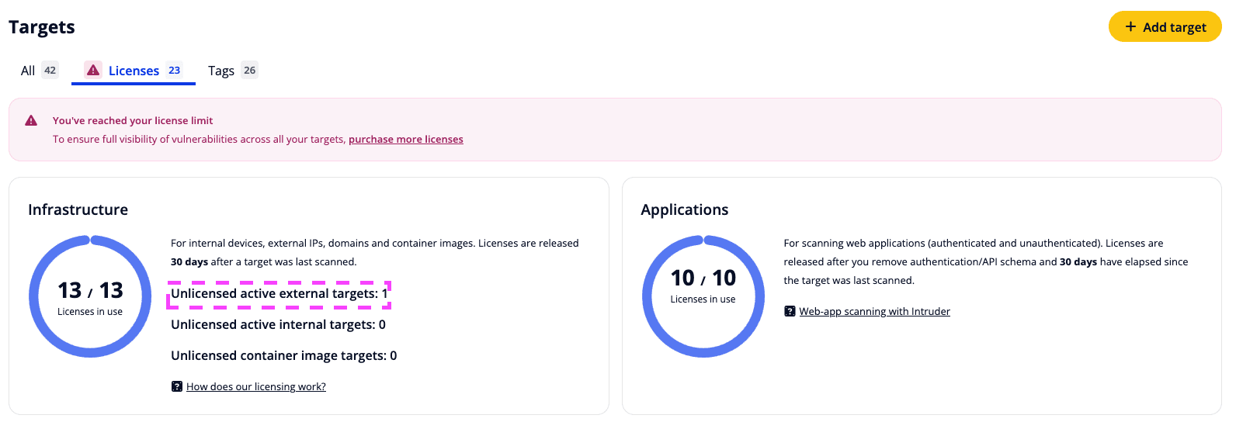
Task: Click 'Unlicensed active internal targets: 0' text
Action: point(278,325)
